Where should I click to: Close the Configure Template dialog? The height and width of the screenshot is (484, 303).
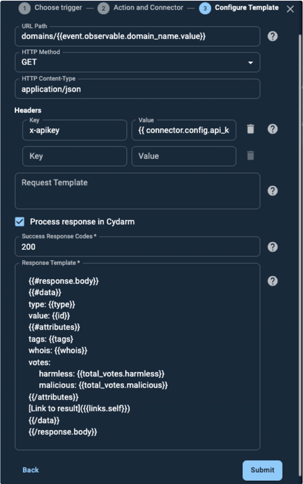pyautogui.click(x=290, y=9)
